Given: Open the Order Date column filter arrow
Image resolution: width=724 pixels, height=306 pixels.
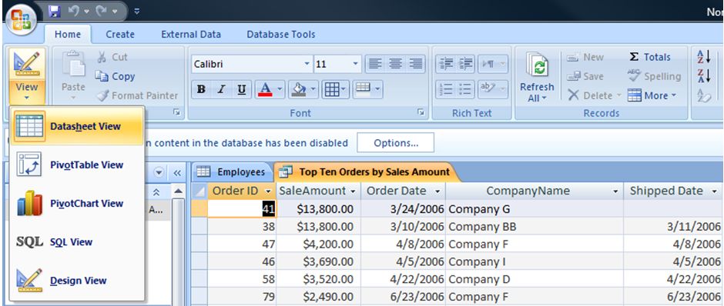Looking at the screenshot, I should tap(437, 191).
